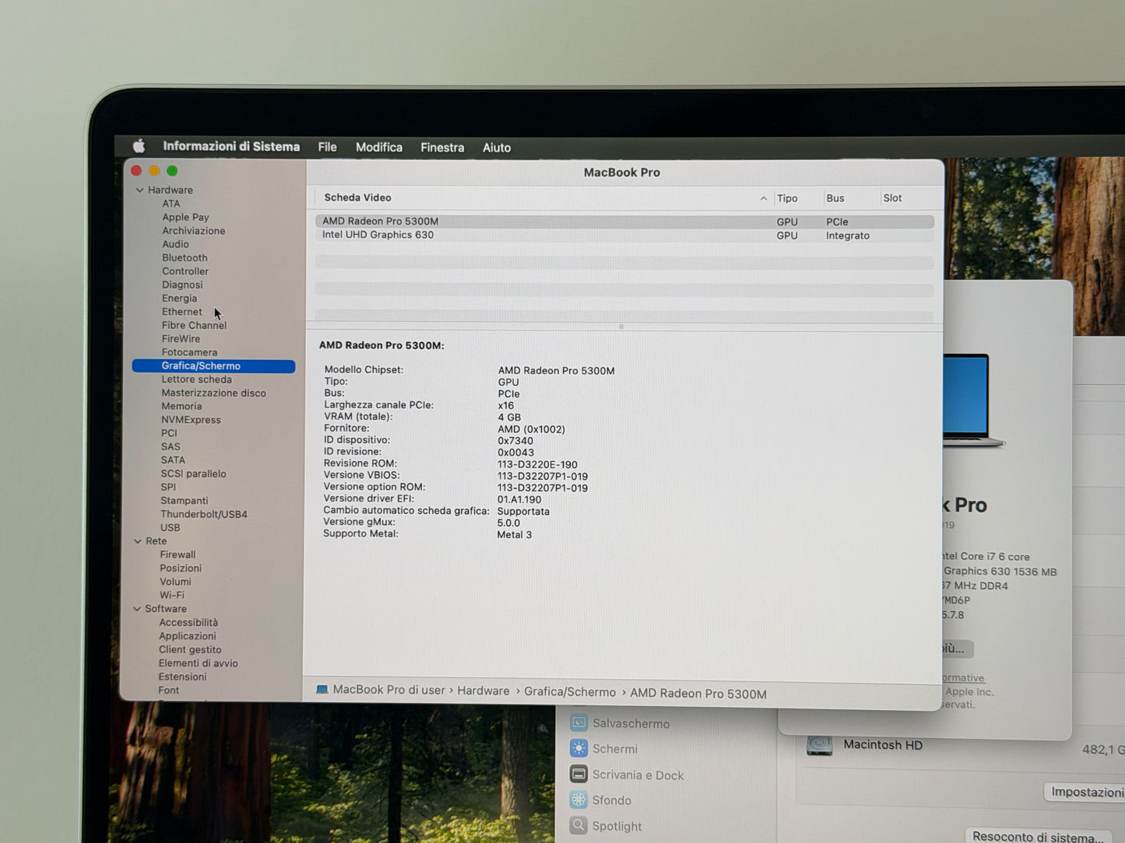Screen dimensions: 1125x843
Task: Select Stampanti in sidebar
Action: coord(184,501)
